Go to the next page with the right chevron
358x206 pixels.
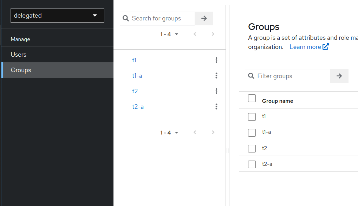click(213, 34)
